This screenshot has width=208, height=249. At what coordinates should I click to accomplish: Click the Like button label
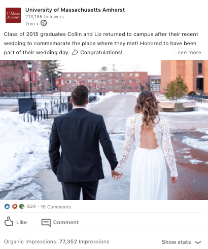click(21, 222)
